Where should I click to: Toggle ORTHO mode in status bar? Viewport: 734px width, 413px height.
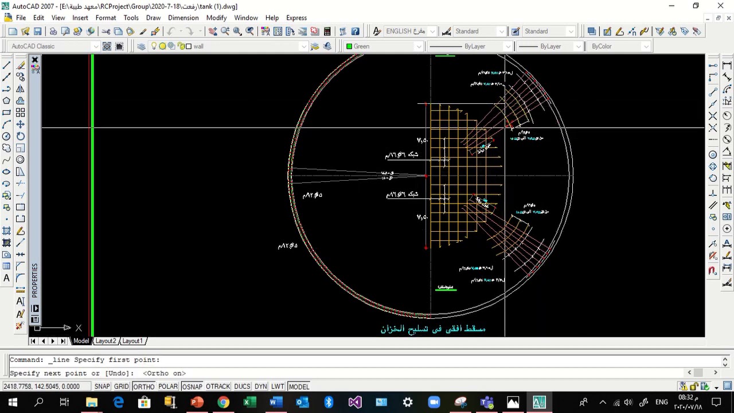click(x=144, y=387)
